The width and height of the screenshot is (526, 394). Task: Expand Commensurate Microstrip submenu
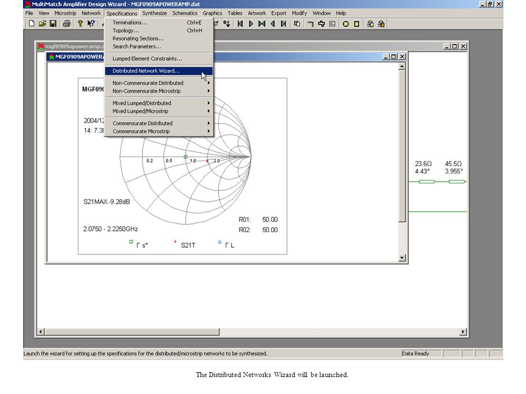click(x=159, y=131)
